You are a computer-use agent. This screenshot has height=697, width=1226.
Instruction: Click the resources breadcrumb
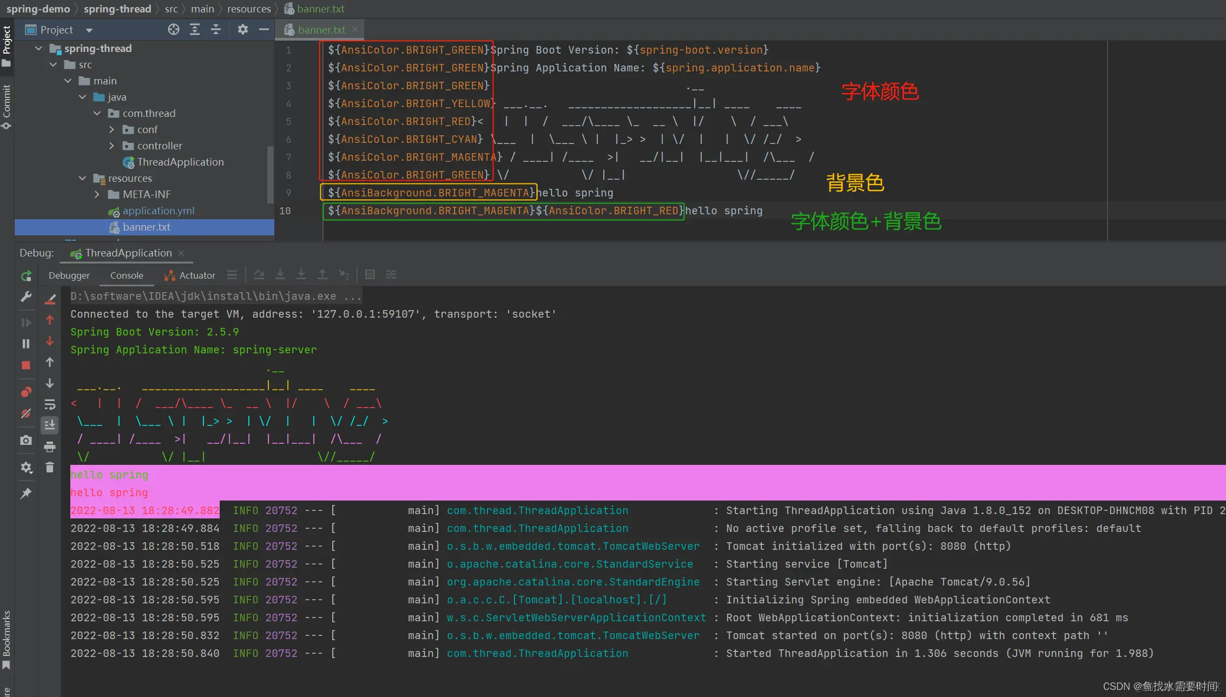[x=249, y=9]
